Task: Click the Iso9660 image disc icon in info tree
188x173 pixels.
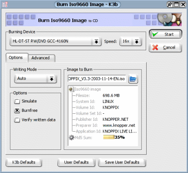Action: 71,89
